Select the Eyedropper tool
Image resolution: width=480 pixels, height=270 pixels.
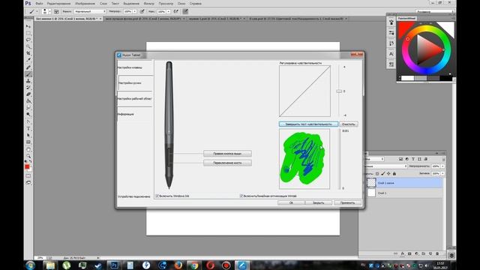[x=28, y=60]
